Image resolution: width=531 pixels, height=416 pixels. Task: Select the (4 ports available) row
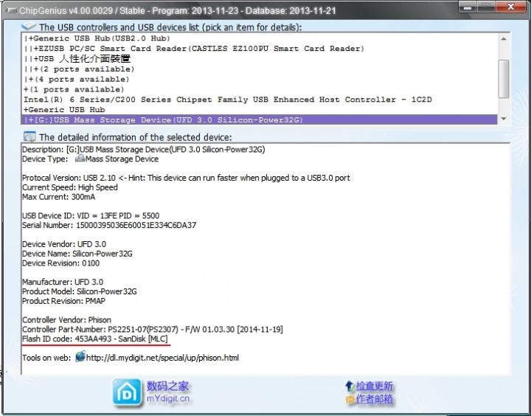260,79
